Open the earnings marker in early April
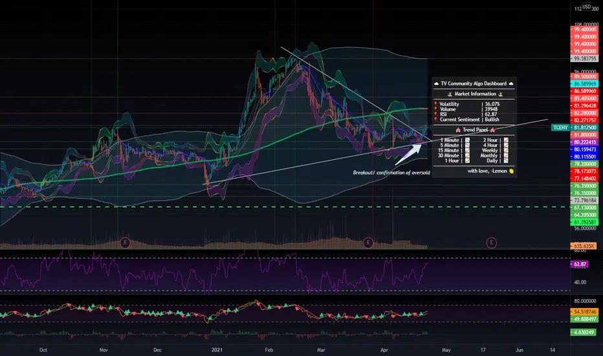Image resolution: width=603 pixels, height=356 pixels. pos(368,243)
